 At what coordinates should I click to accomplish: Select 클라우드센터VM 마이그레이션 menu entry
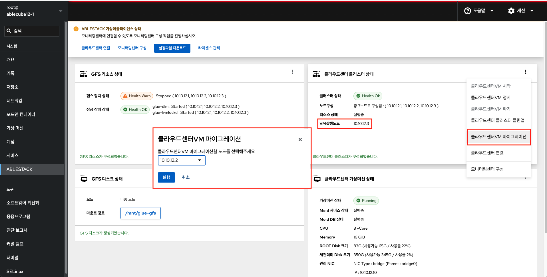pyautogui.click(x=498, y=137)
